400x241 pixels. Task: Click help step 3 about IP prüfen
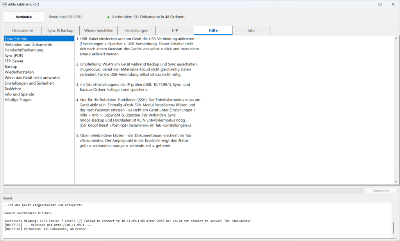[133, 87]
